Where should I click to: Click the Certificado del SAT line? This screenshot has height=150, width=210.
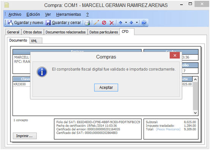(x=87, y=133)
